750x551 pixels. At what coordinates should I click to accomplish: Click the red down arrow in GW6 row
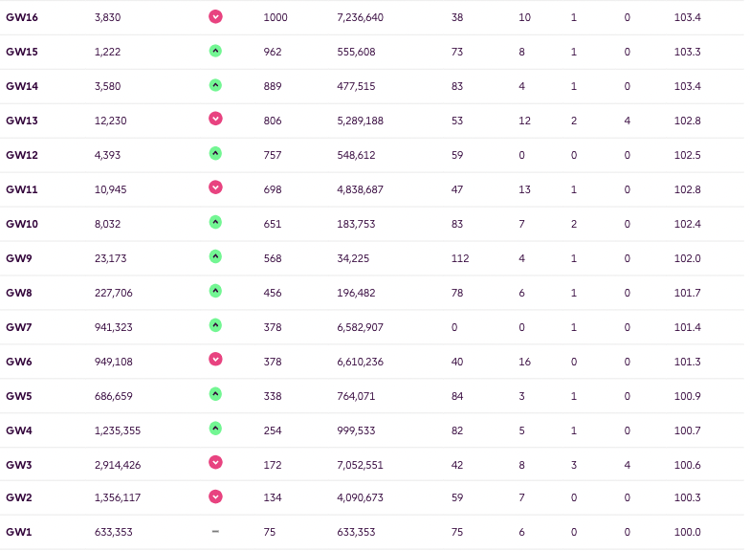[x=215, y=359]
